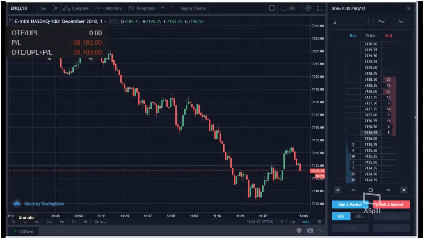Select DAY order duration
This screenshot has width=423, height=239.
pos(341,216)
